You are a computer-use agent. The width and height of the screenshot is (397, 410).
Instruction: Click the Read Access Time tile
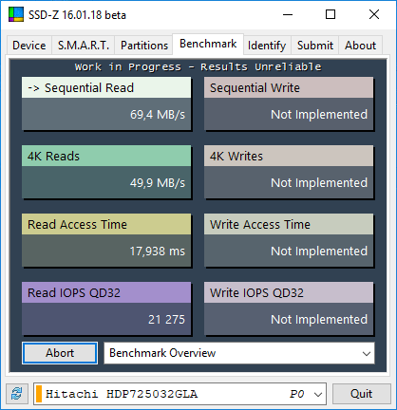tap(106, 240)
